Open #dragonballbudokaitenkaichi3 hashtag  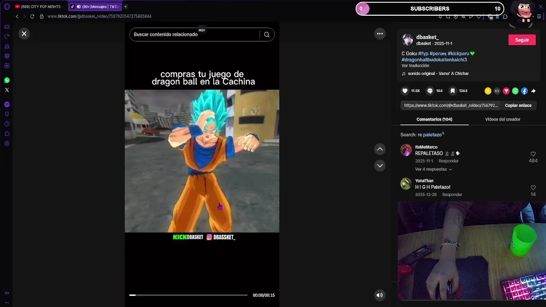tap(434, 60)
